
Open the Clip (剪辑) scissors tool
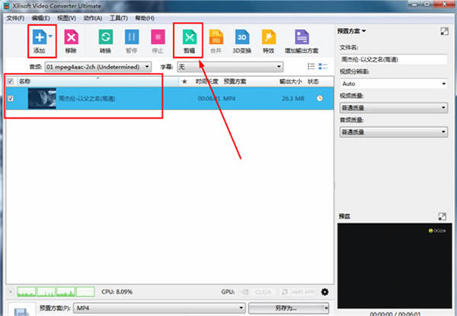189,37
